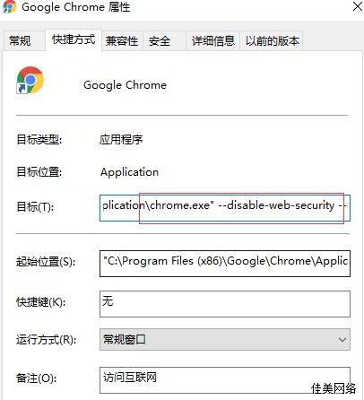Viewport: 364px width, 400px height.
Task: Click the 备注(O) field with 访问互联网
Action: 225,380
